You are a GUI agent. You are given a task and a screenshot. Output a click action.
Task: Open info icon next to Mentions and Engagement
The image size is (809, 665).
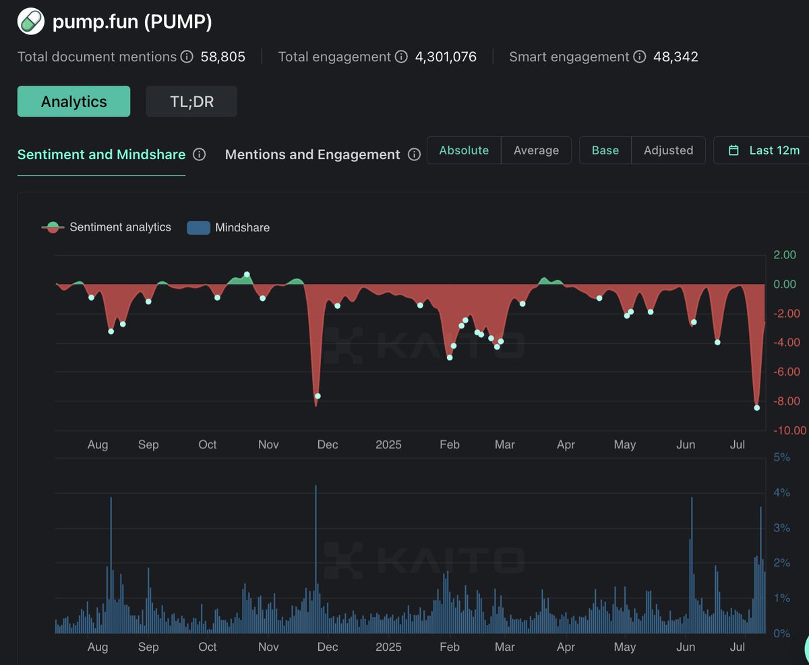click(414, 154)
